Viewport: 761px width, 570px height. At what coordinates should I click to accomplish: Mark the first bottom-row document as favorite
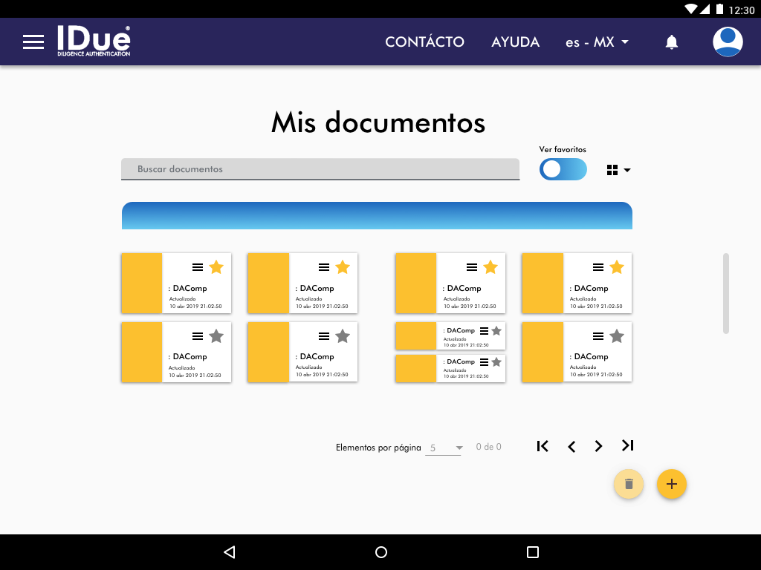[216, 336]
